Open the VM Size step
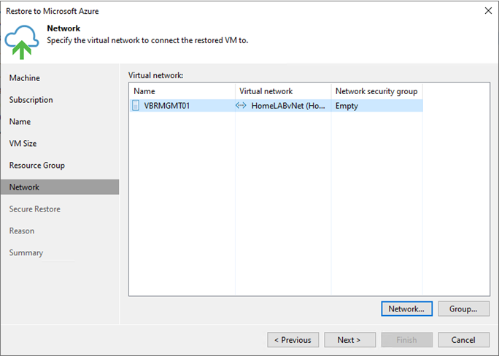Image resolution: width=499 pixels, height=356 pixels. [23, 144]
